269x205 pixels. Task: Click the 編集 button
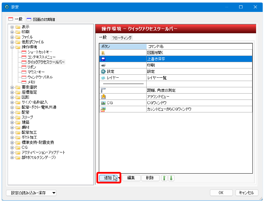pos(131,178)
